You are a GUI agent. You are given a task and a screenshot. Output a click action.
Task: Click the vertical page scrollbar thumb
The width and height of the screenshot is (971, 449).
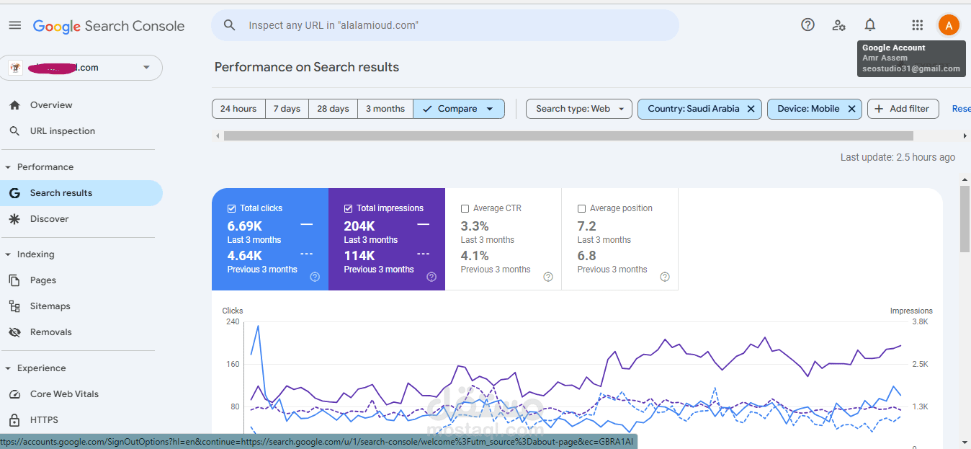pyautogui.click(x=965, y=219)
